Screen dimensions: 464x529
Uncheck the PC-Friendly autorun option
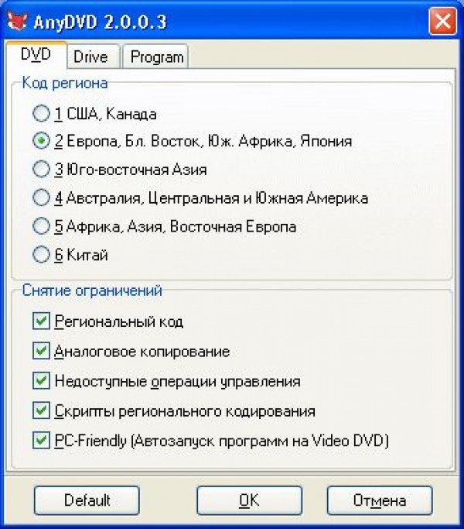click(x=41, y=441)
